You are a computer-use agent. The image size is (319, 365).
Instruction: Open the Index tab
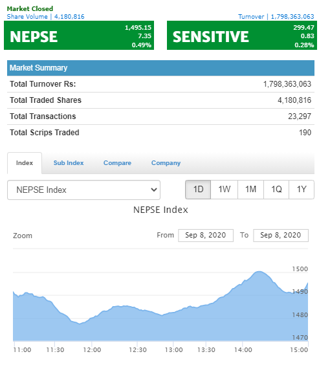click(25, 163)
